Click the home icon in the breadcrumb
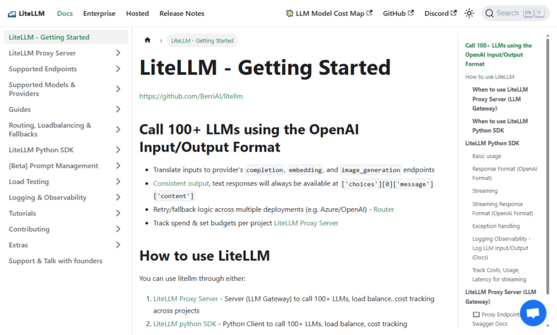The width and height of the screenshot is (557, 335). coord(147,40)
